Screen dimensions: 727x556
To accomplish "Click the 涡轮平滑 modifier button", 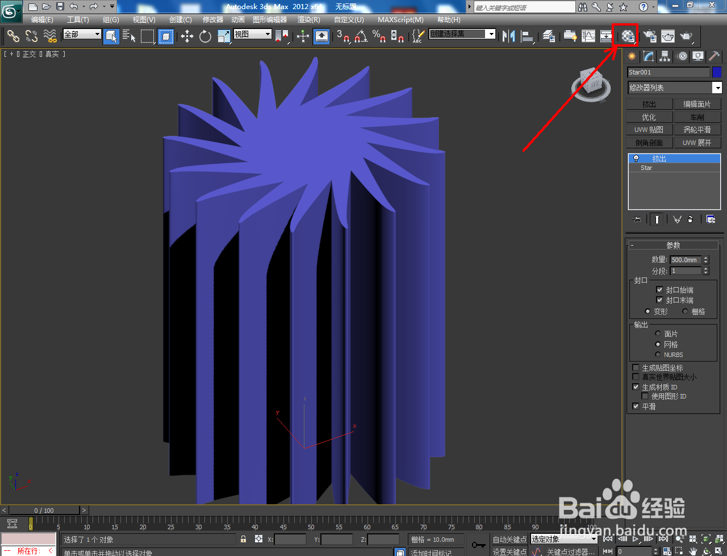I will [697, 130].
